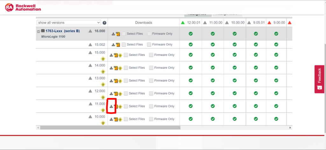Click the MicroLogix 1100 product subtitle
Image resolution: width=326 pixels, height=150 pixels.
53,37
